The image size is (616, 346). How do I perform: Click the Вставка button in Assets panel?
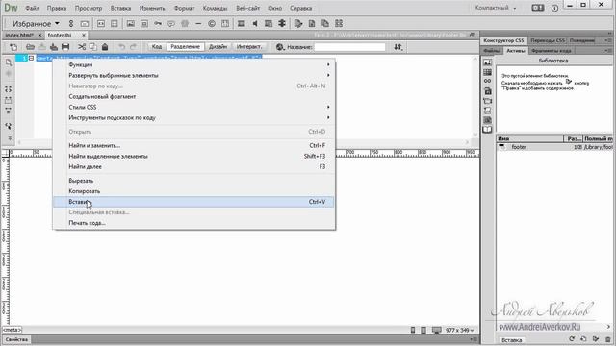tap(511, 340)
